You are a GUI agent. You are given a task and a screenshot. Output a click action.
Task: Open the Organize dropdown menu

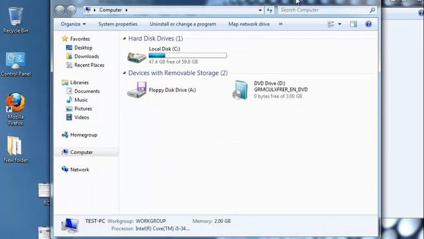point(74,24)
